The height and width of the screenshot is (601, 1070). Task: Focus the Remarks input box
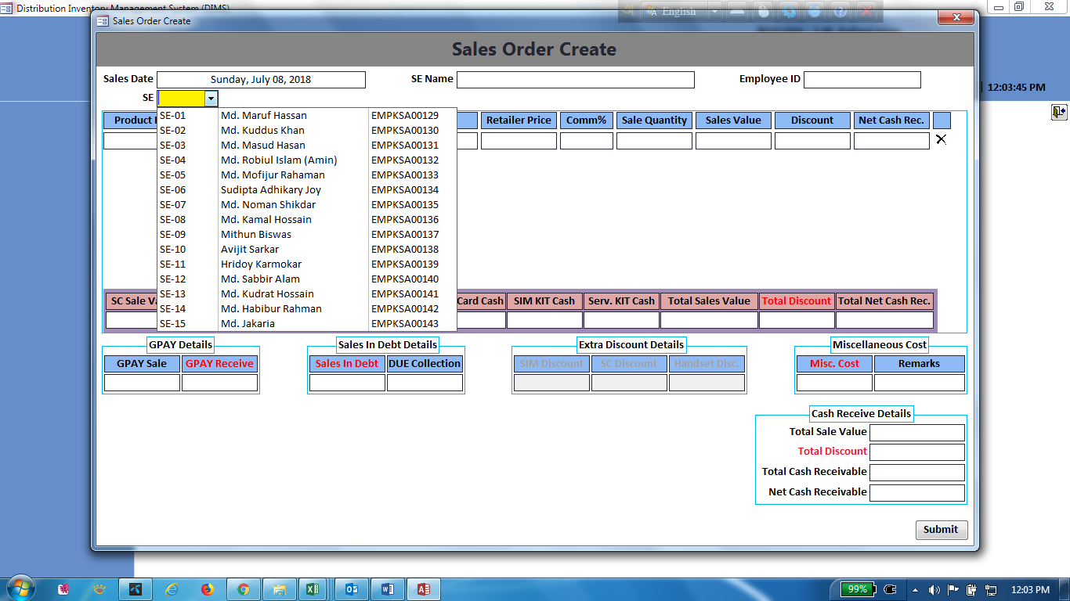(x=920, y=383)
